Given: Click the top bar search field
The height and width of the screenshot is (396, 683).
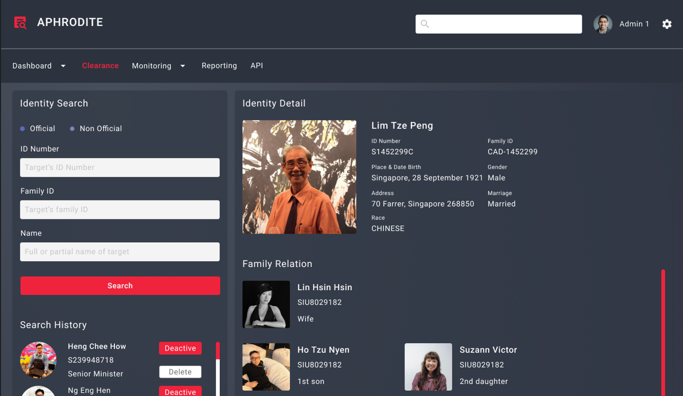Looking at the screenshot, I should (x=499, y=24).
